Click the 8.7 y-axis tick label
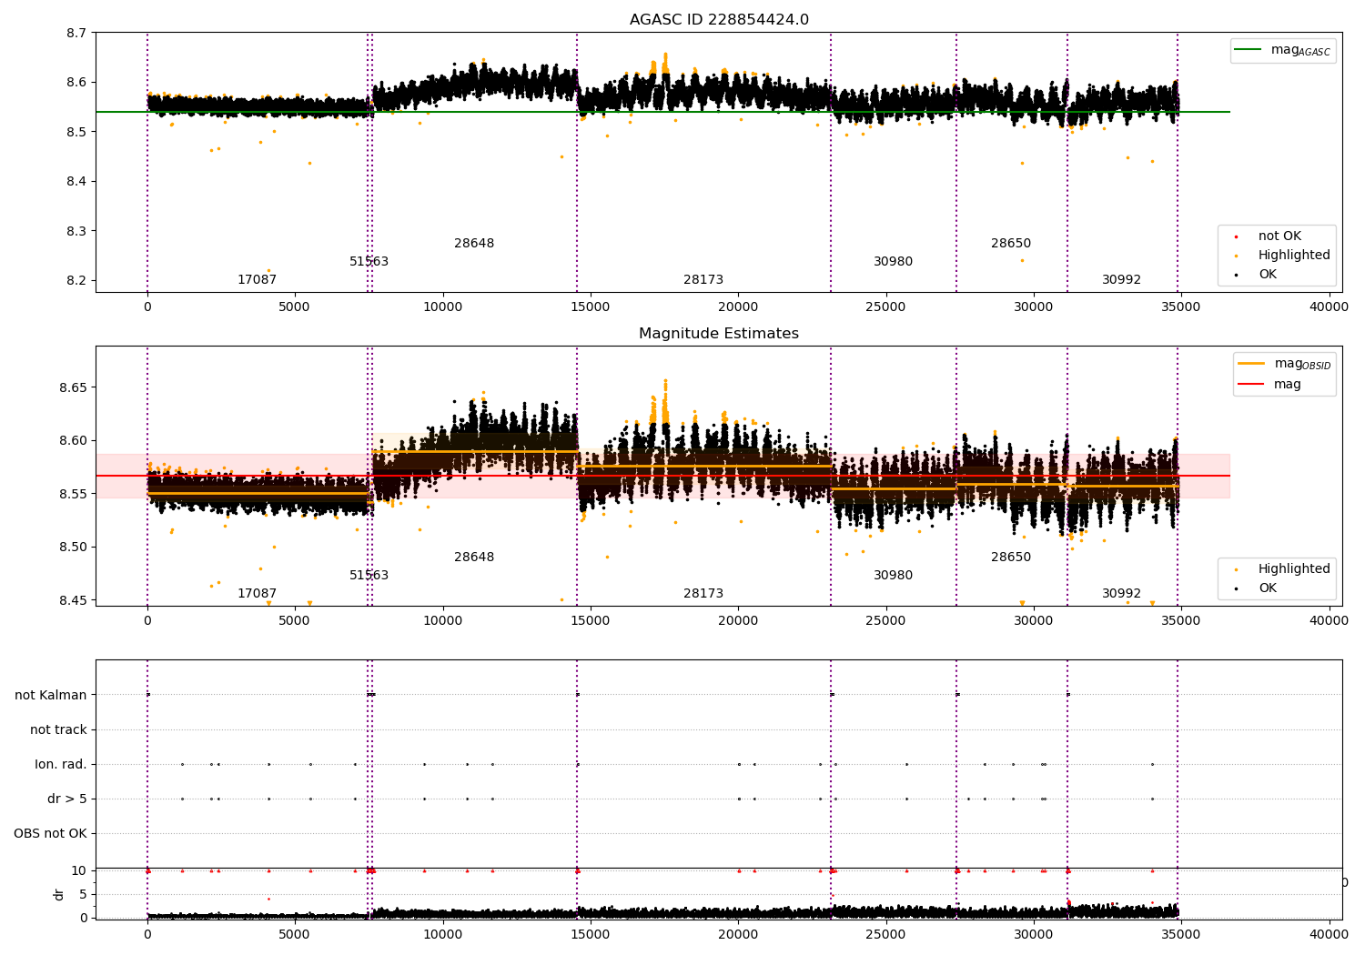Viewport: 1365px width, 955px height. 76,34
